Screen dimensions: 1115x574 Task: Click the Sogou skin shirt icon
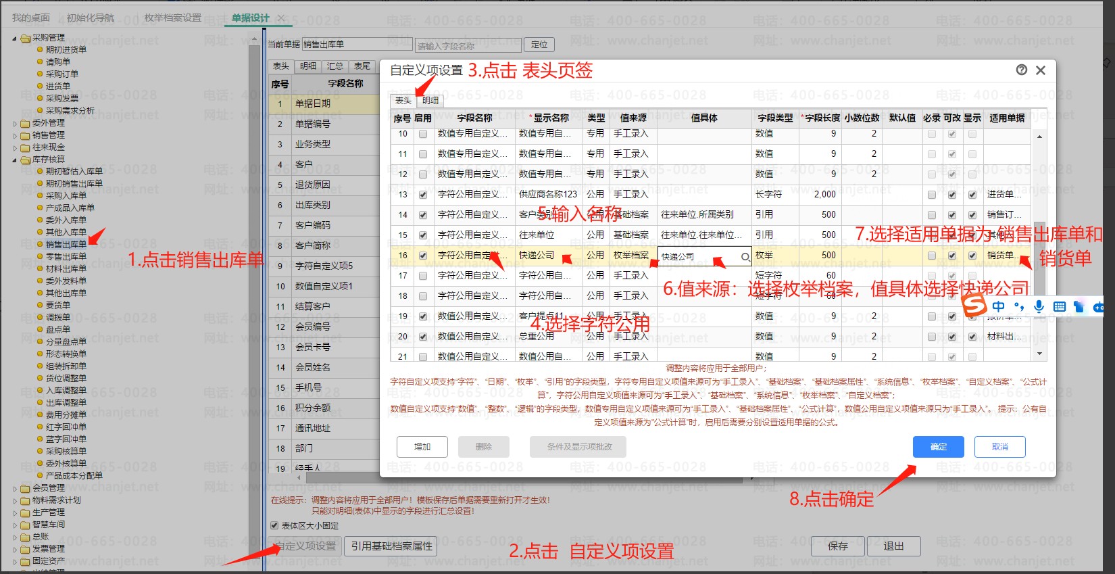point(1079,307)
